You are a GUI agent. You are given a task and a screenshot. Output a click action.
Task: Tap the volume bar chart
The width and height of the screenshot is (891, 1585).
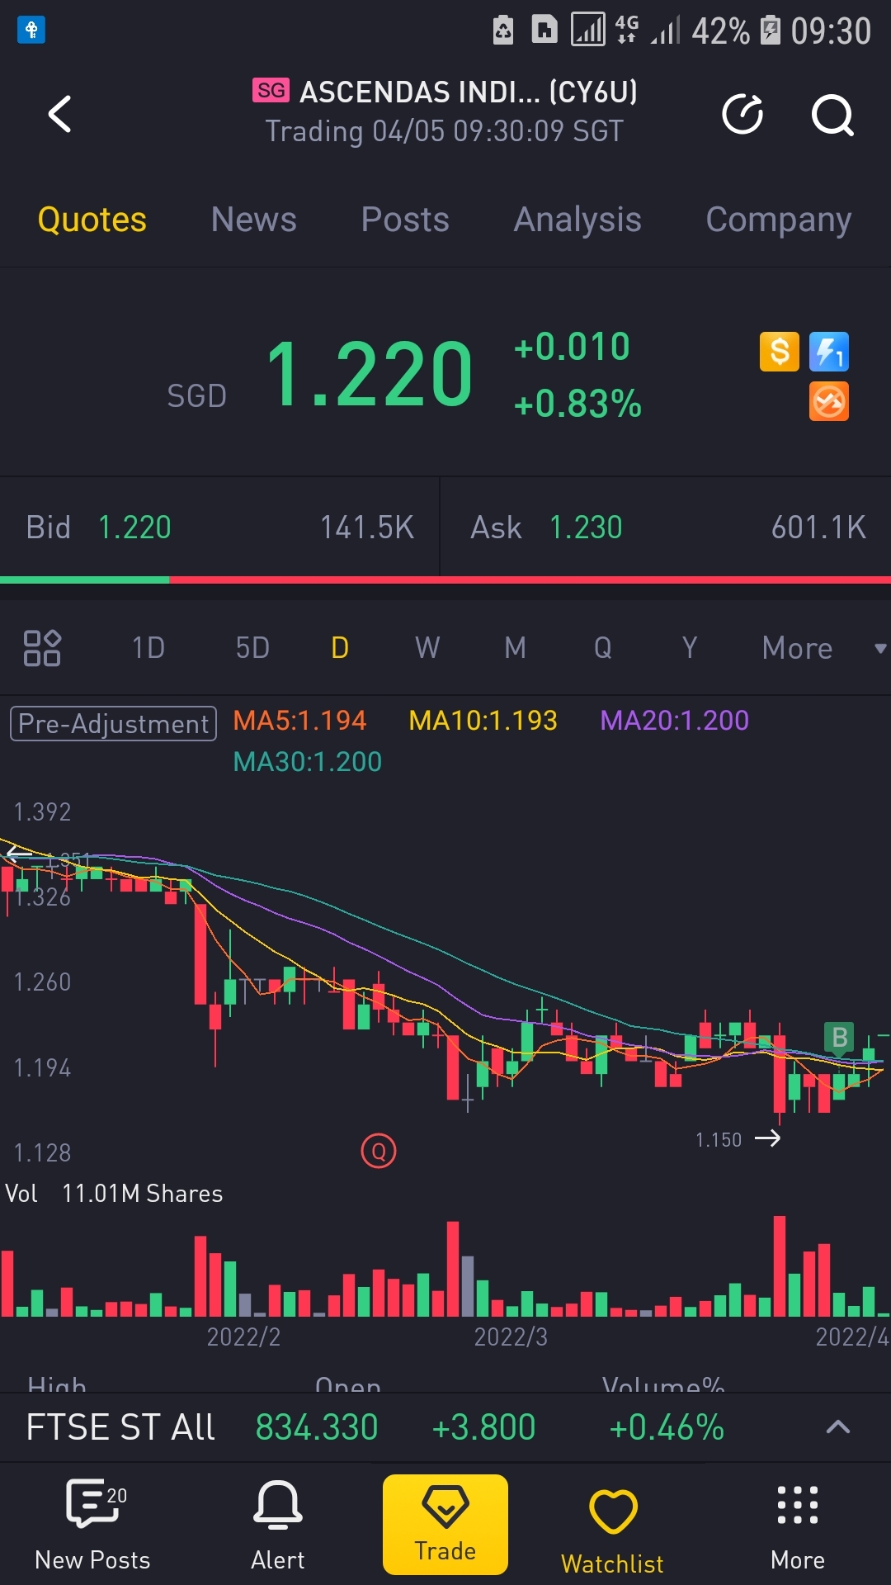[445, 1266]
